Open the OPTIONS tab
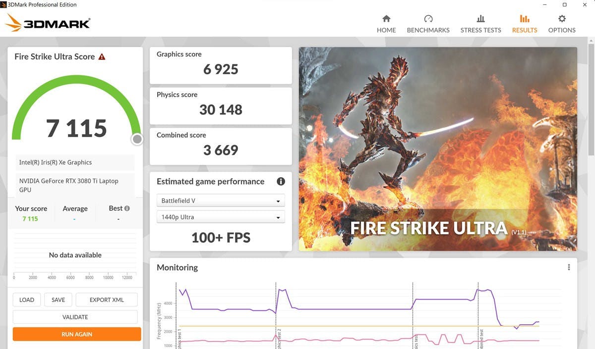 [562, 24]
